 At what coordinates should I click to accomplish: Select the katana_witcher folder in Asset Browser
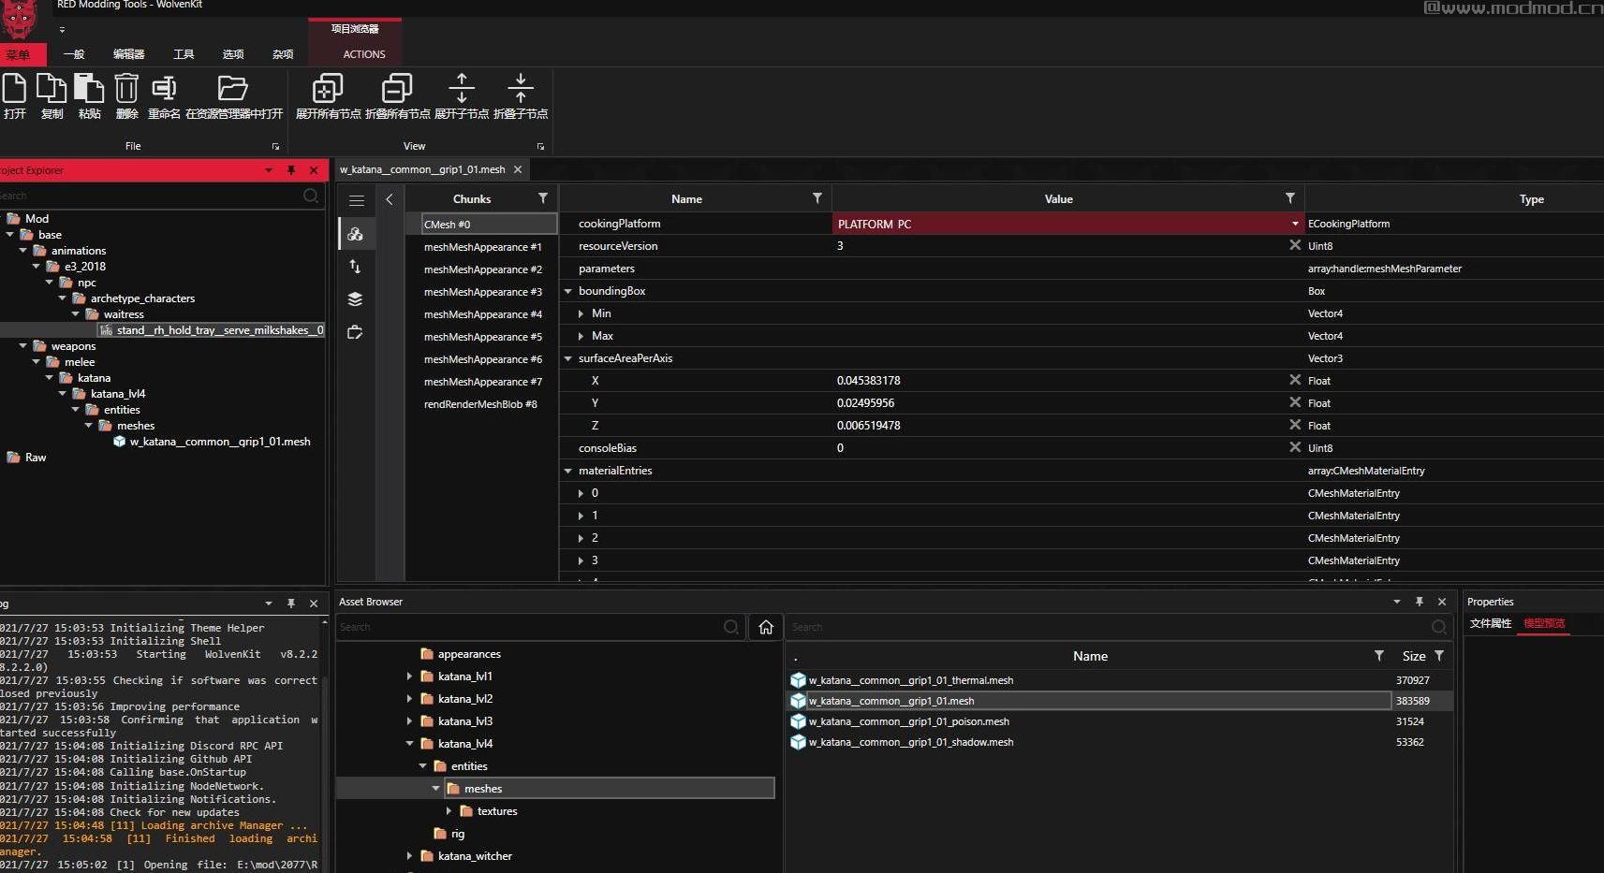coord(475,856)
